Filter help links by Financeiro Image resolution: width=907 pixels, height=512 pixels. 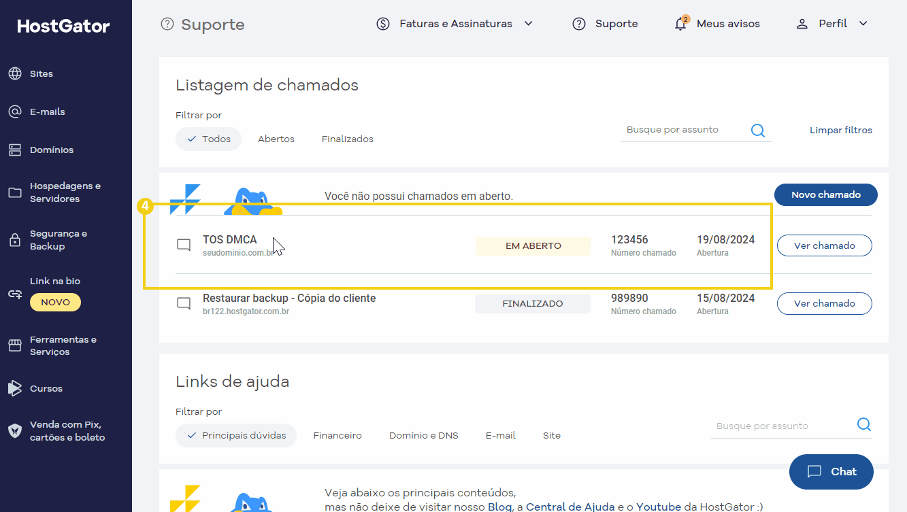337,435
